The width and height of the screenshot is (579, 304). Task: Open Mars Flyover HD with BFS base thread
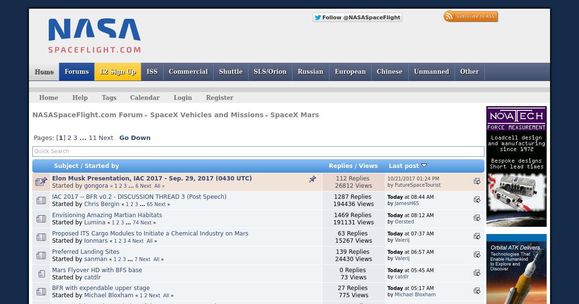pos(97,270)
